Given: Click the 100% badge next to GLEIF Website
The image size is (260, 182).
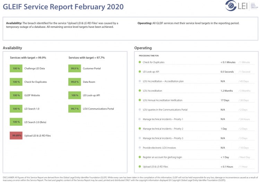Looking at the screenshot, I should point(16,95).
